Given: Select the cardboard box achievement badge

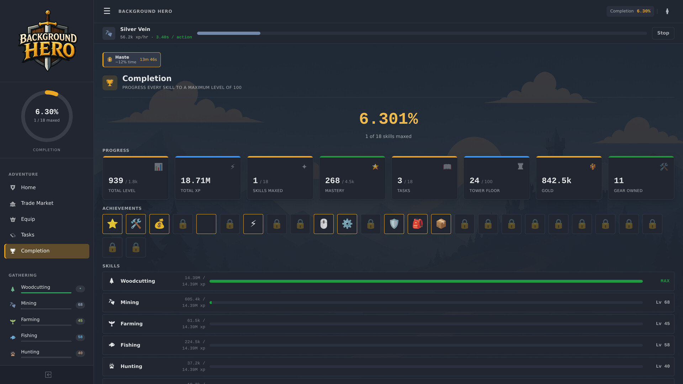Looking at the screenshot, I should (441, 224).
